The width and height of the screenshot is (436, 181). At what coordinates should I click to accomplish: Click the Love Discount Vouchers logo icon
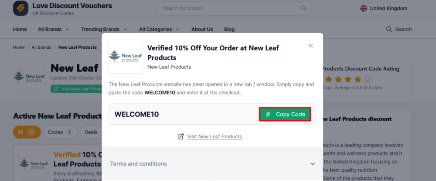(x=20, y=8)
